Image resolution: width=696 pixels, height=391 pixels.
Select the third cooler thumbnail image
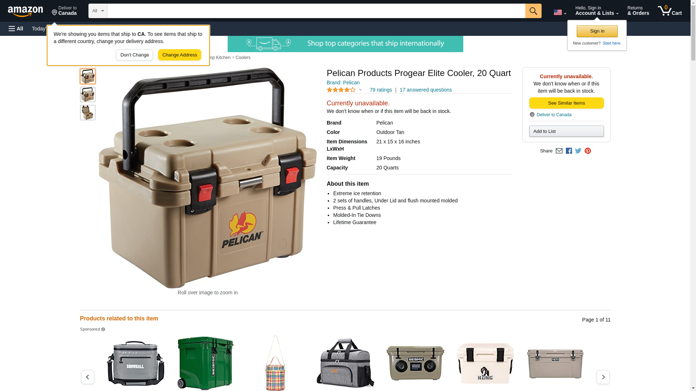point(88,113)
